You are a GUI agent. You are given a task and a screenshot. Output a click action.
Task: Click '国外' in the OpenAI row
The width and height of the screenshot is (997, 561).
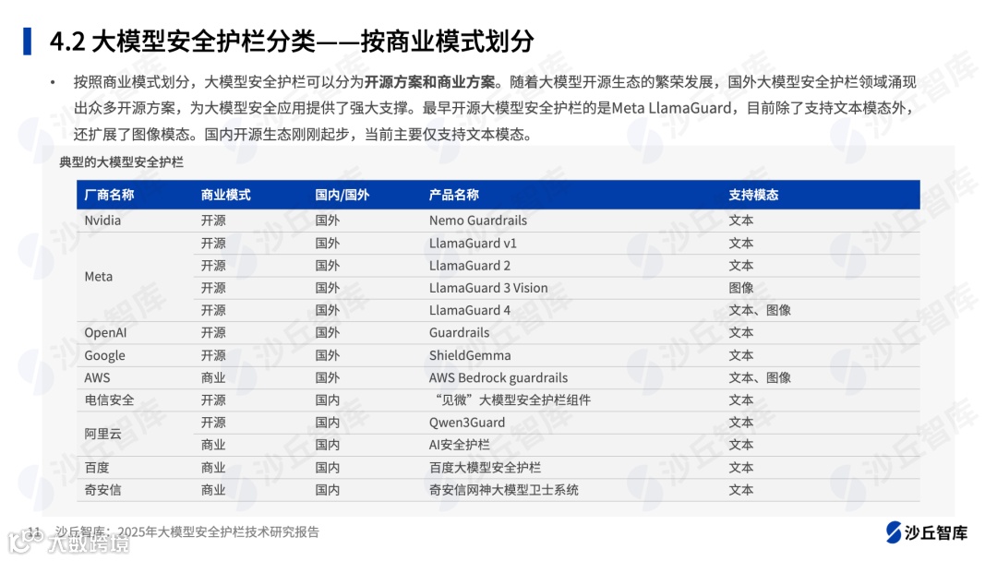pyautogui.click(x=328, y=333)
